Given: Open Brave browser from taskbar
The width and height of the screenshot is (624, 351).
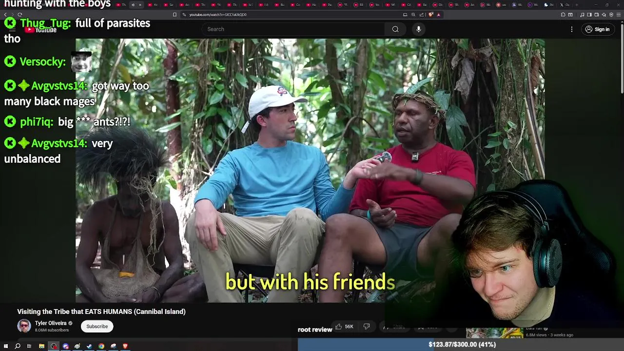Looking at the screenshot, I should tap(125, 346).
